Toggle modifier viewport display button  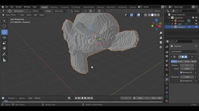183,57
